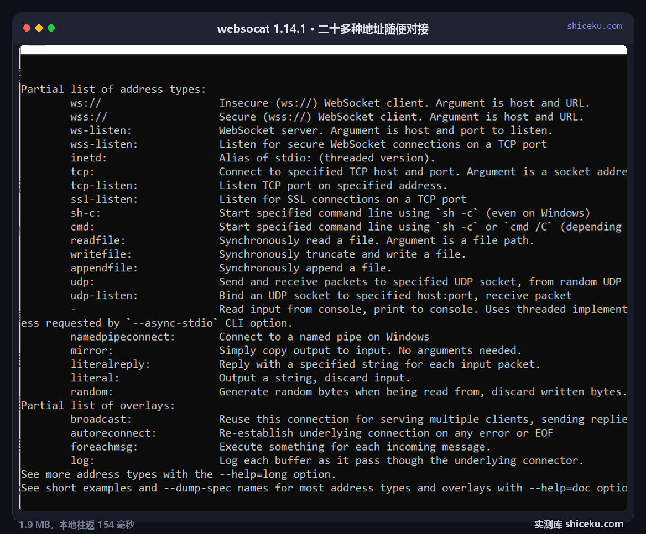
Task: Click 'Synchronously append a file.' text
Action: [x=305, y=268]
